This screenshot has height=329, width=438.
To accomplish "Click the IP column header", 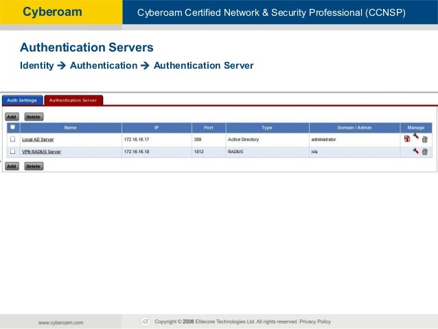I will coord(157,128).
